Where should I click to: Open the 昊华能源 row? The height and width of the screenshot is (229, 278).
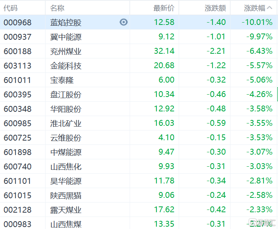click(x=66, y=181)
